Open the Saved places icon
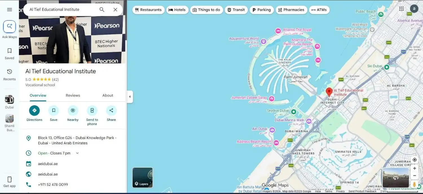 click(x=9, y=51)
